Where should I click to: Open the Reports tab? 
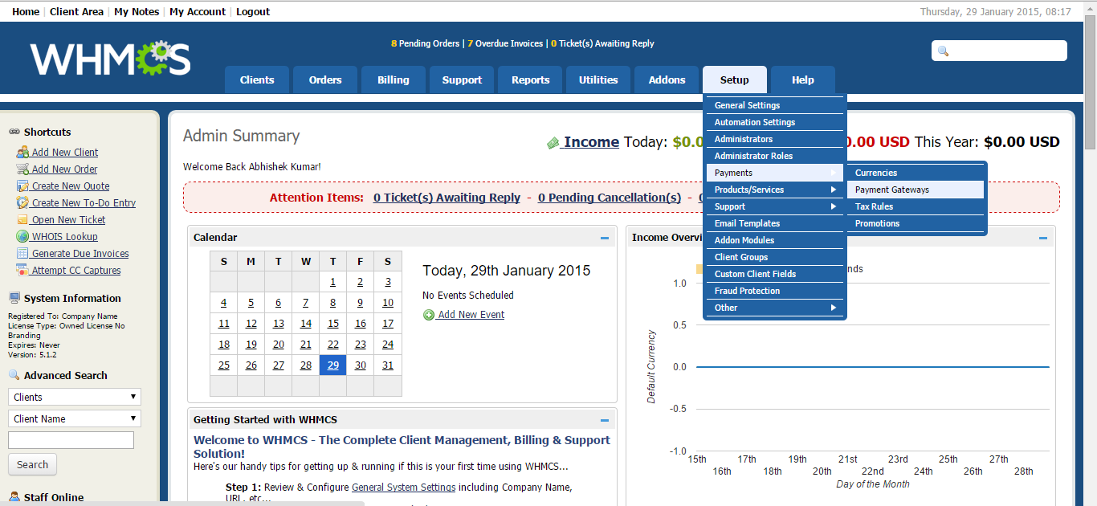pos(530,80)
